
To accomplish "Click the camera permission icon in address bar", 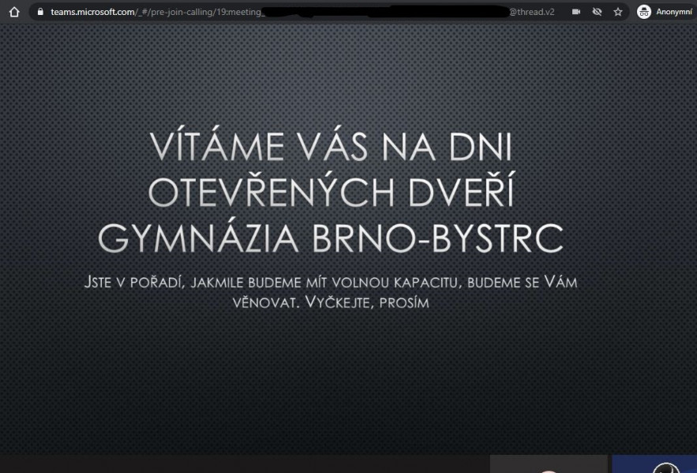I will click(x=576, y=12).
